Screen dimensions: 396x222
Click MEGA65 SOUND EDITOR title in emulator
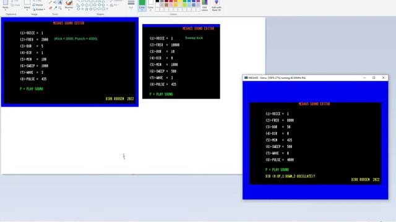coord(314,104)
